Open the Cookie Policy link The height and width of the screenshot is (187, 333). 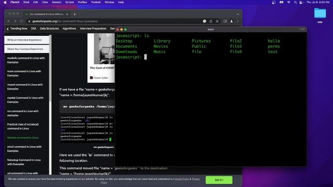182,179
